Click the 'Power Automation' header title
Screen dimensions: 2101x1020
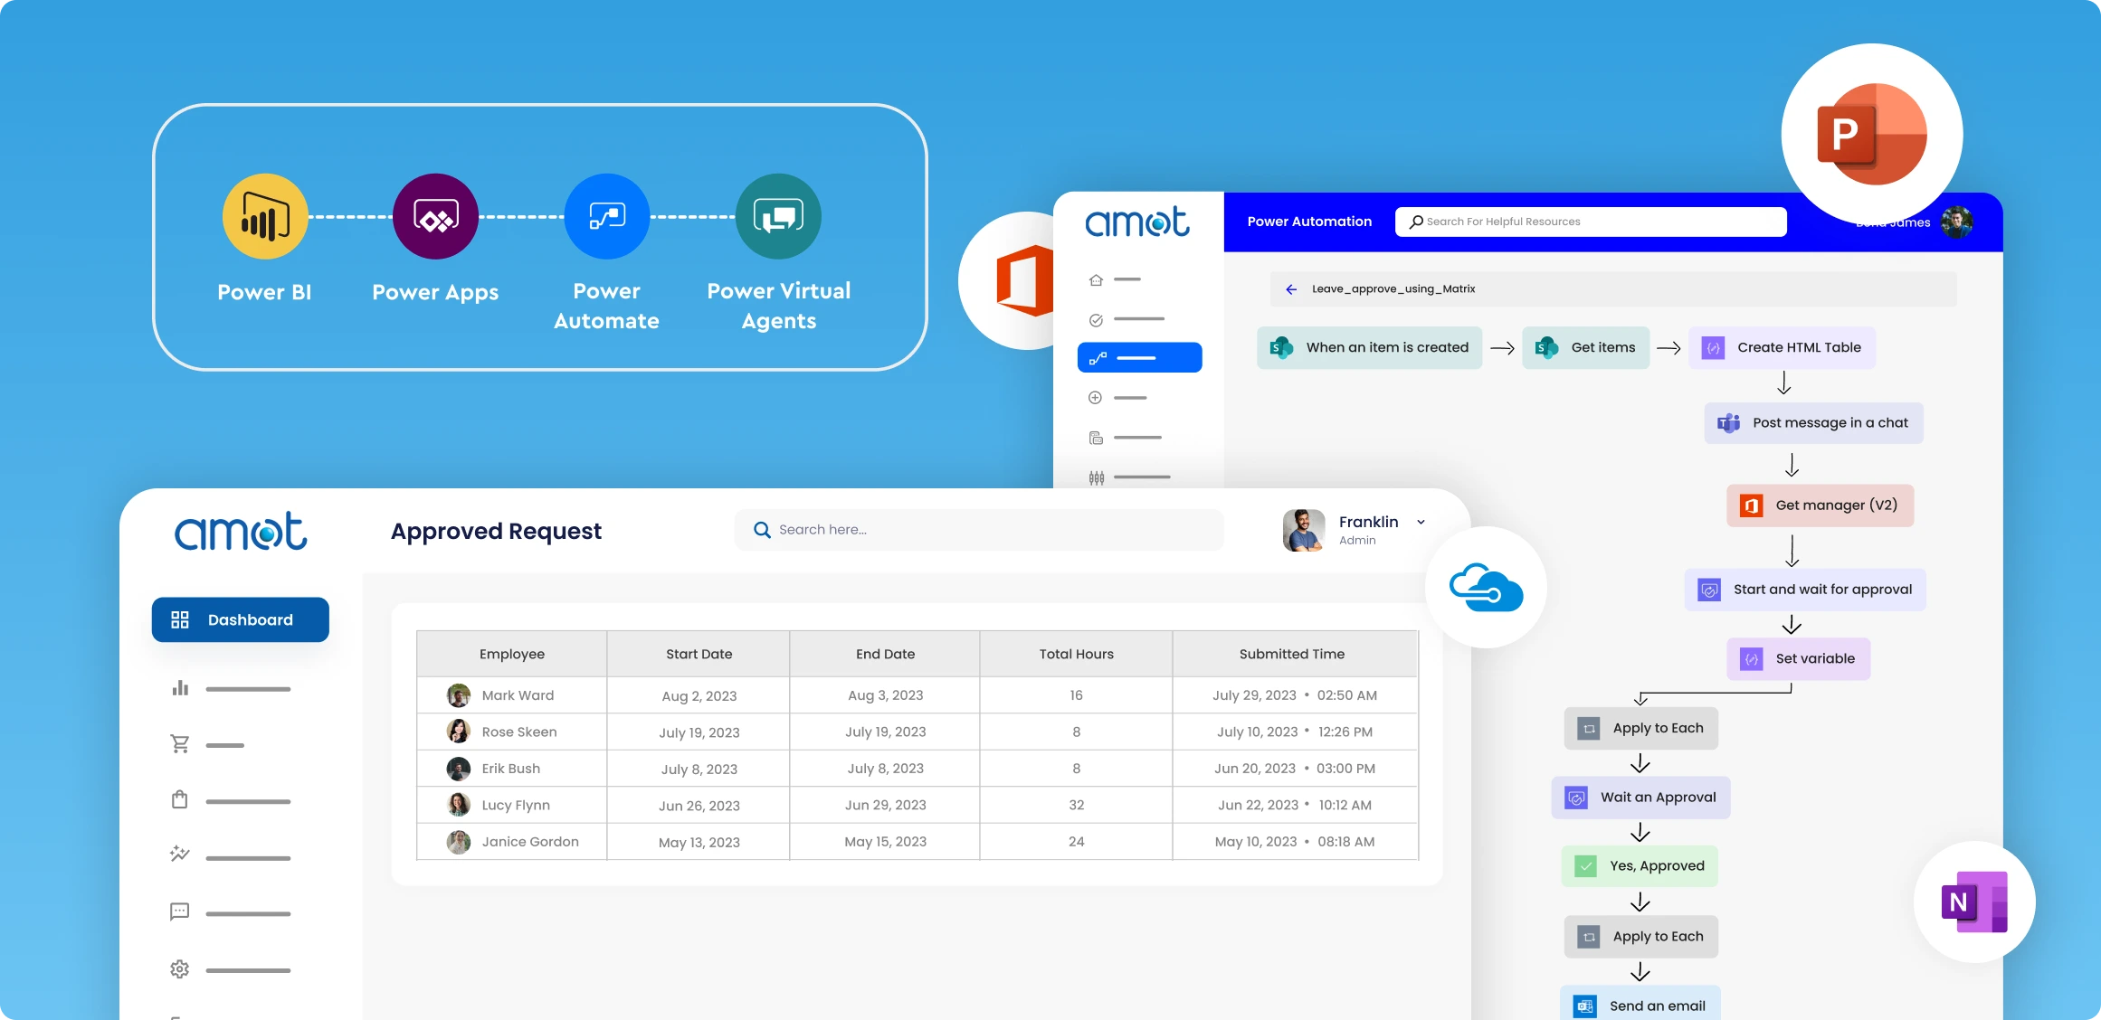(x=1309, y=222)
